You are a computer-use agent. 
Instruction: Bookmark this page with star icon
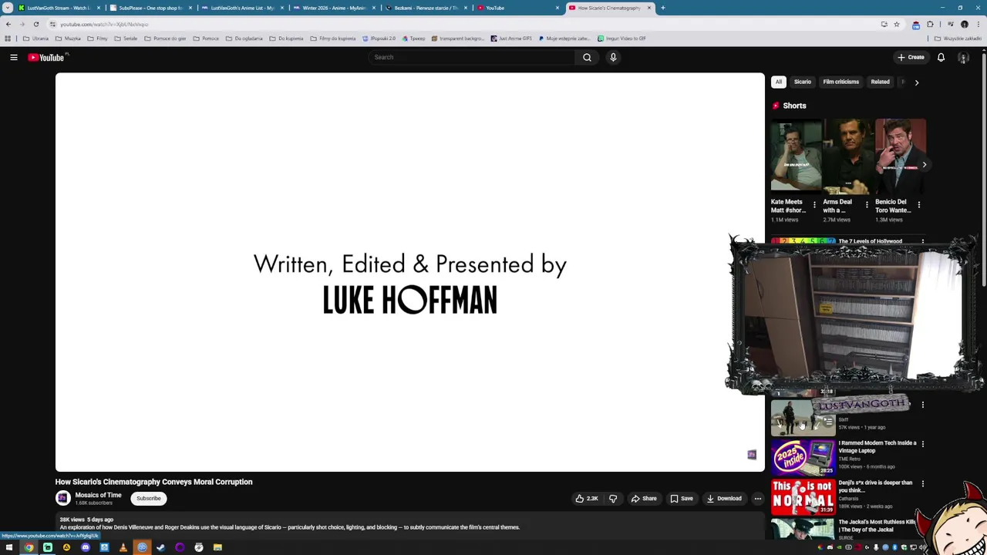[896, 24]
